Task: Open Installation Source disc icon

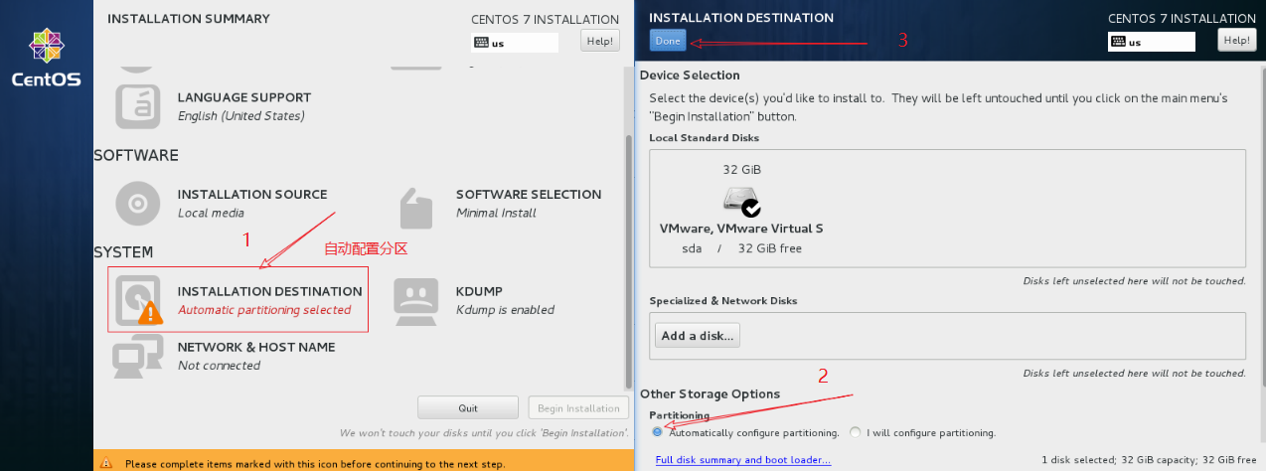Action: coord(138,204)
